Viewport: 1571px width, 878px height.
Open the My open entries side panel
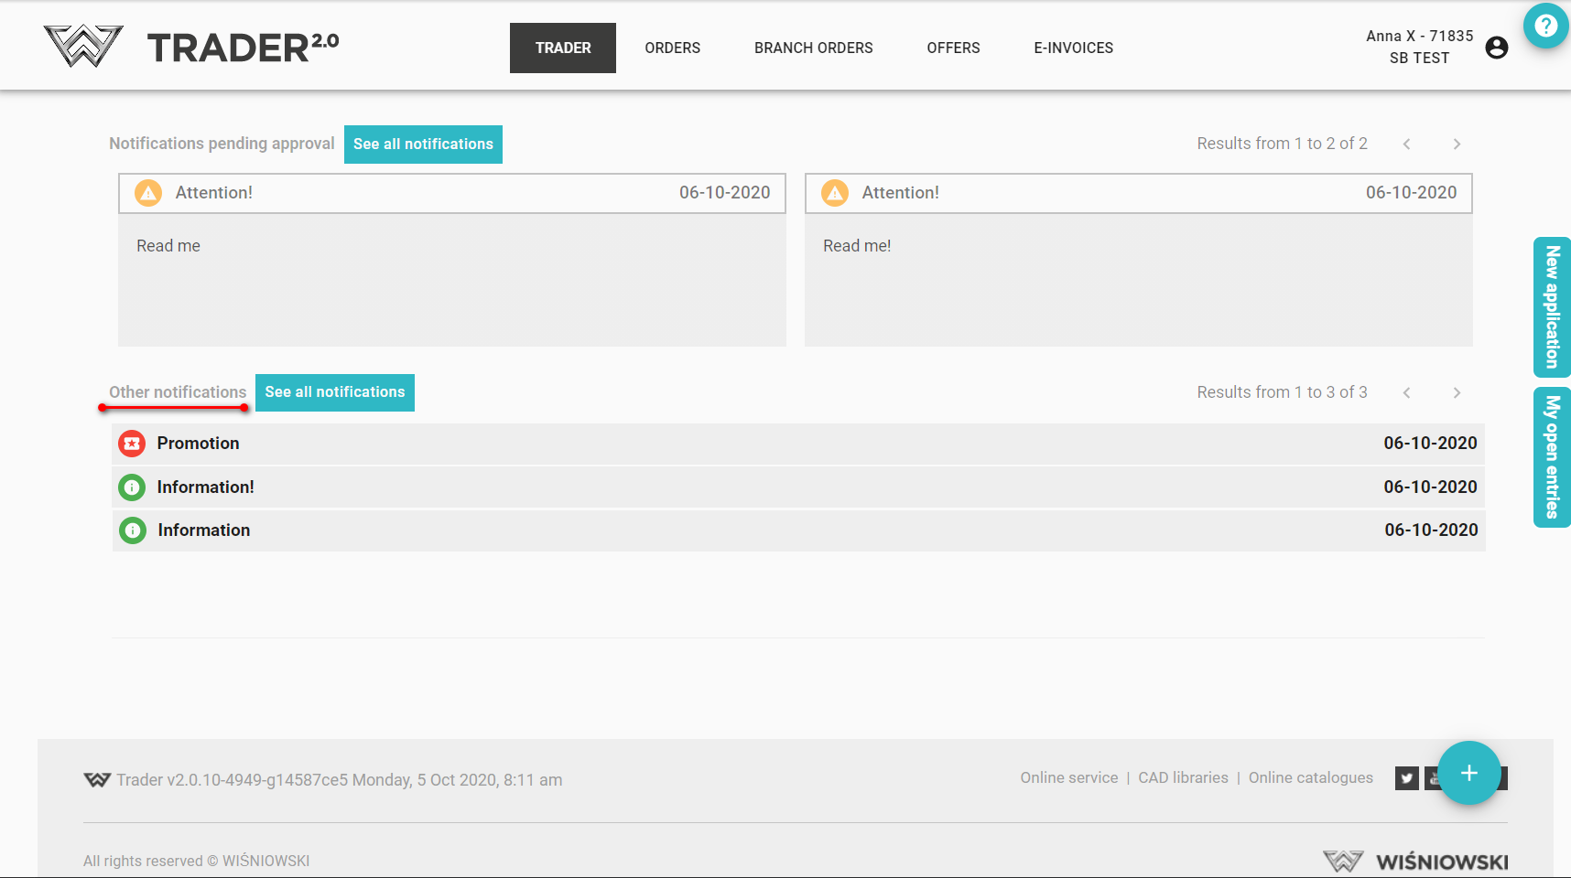coord(1552,457)
